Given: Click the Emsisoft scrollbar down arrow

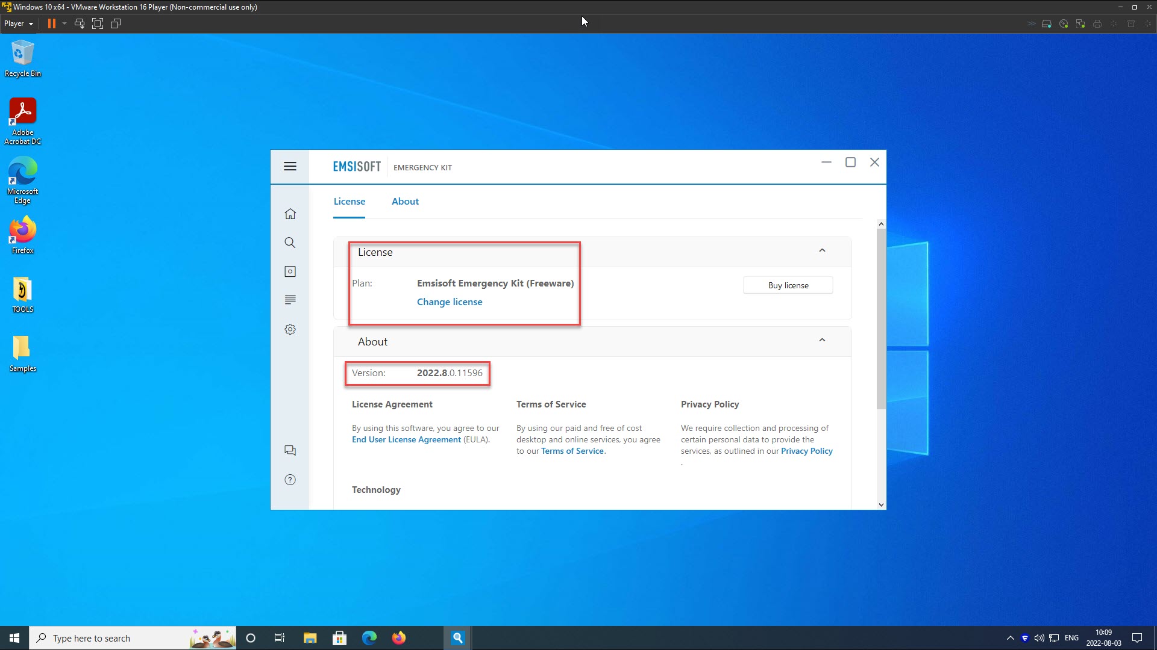Looking at the screenshot, I should tap(881, 505).
